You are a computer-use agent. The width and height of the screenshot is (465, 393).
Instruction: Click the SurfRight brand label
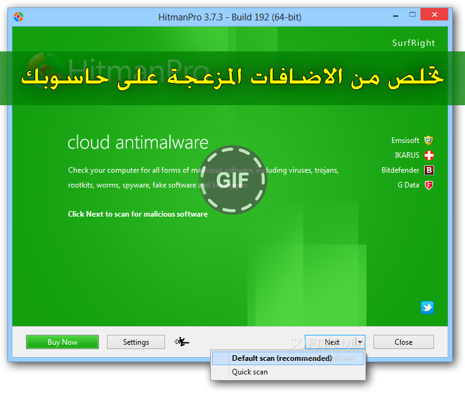tap(413, 43)
